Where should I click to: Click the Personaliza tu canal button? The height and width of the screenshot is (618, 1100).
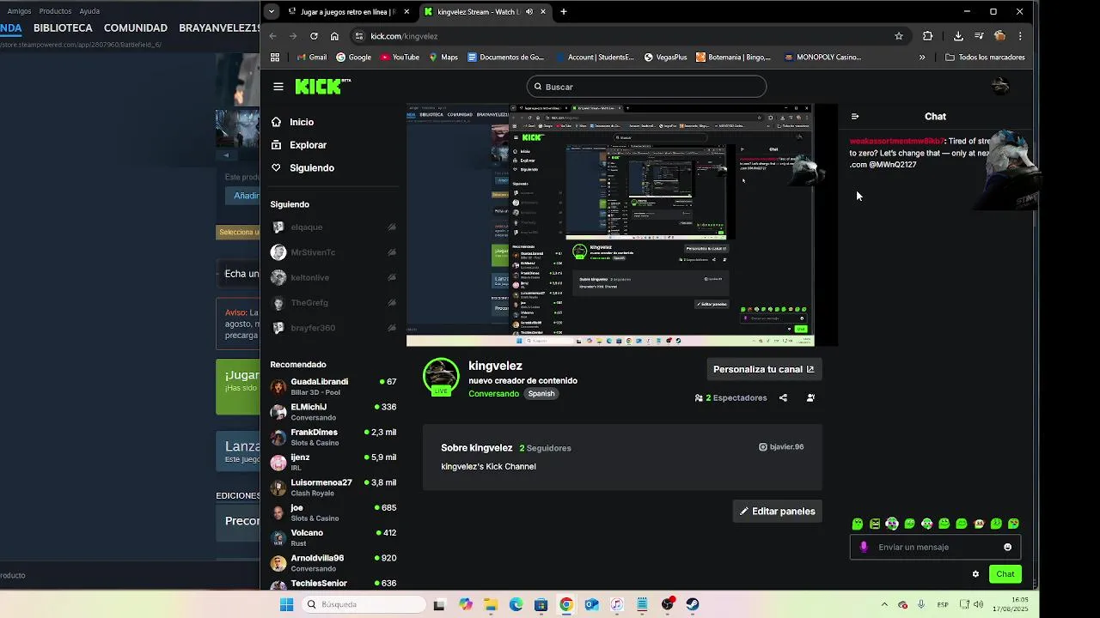click(763, 369)
